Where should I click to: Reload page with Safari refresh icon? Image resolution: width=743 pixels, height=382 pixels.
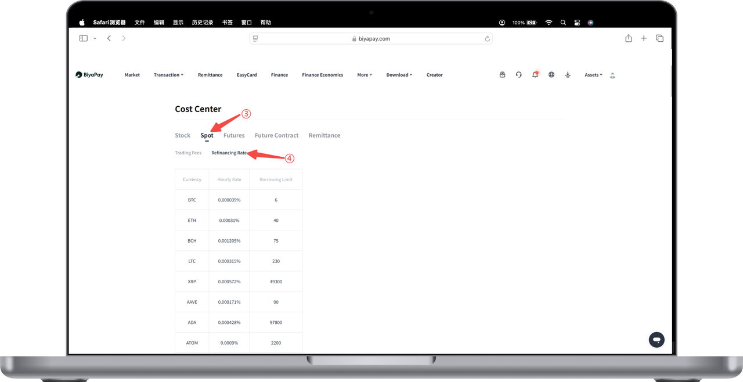pos(487,39)
